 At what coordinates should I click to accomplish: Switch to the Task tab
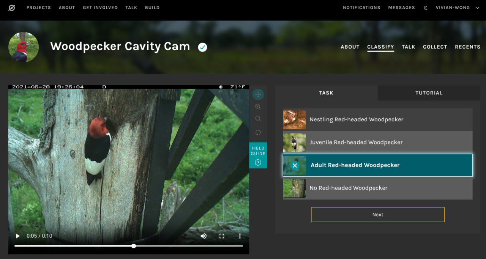click(x=326, y=93)
